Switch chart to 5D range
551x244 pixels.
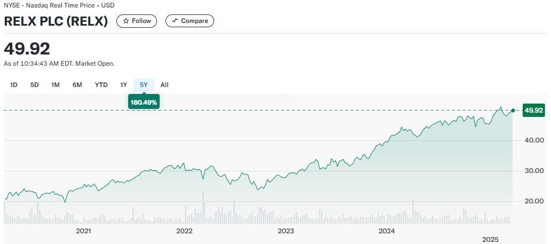[x=34, y=84]
